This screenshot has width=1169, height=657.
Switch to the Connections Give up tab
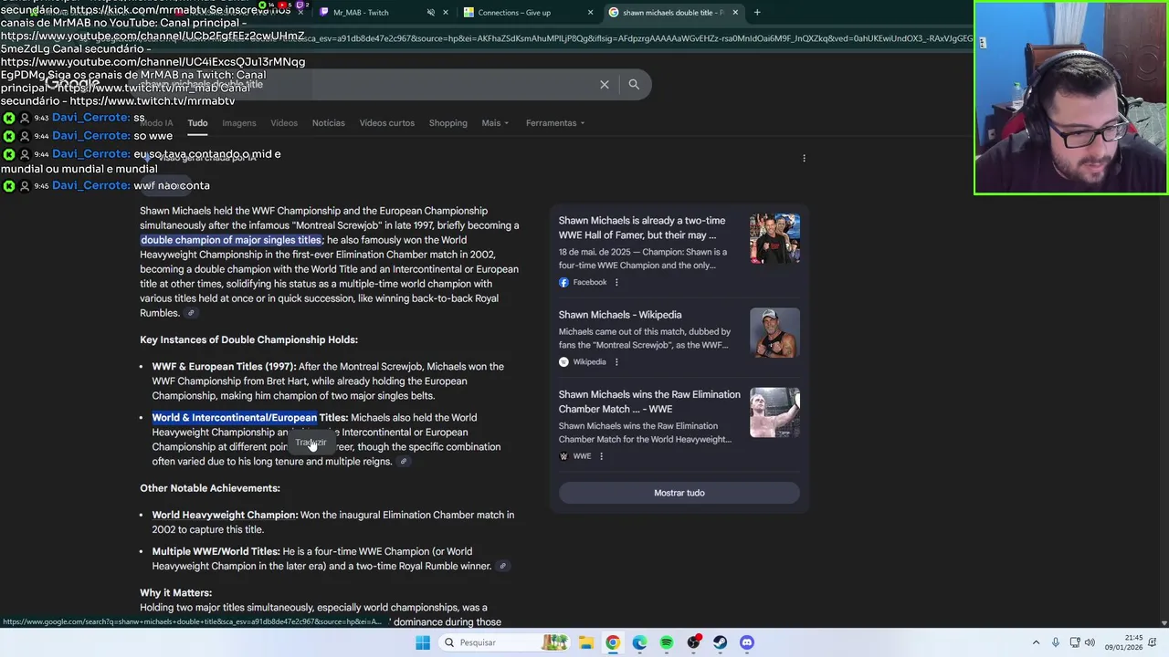[x=514, y=12]
